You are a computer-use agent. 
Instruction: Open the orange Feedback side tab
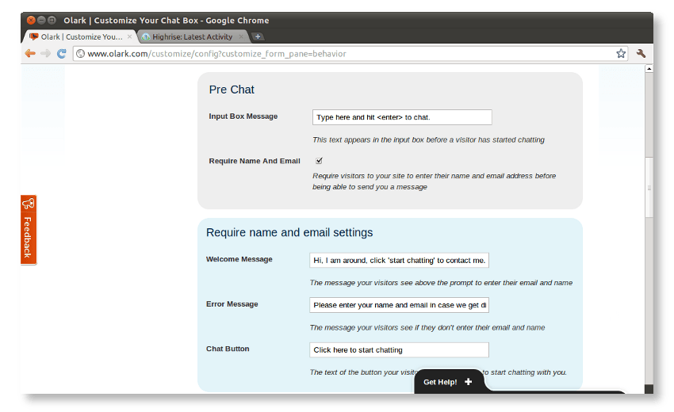[28, 230]
